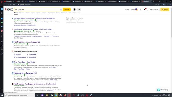Click the Windows Start button
This screenshot has height=97, width=172.
point(2,95)
